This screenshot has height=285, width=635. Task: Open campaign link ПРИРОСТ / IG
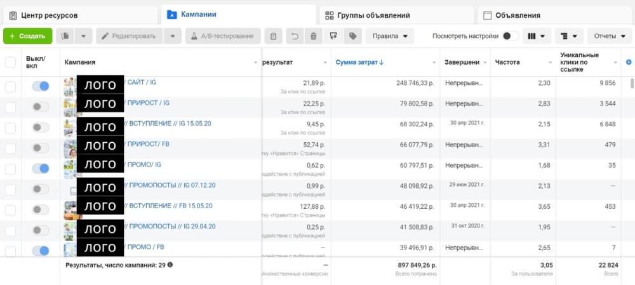(x=148, y=103)
